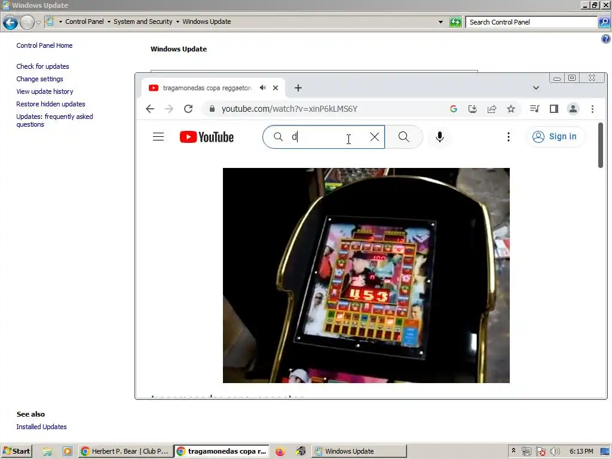
Task: Open the recent pages dropdown next to forward
Action: [x=39, y=22]
